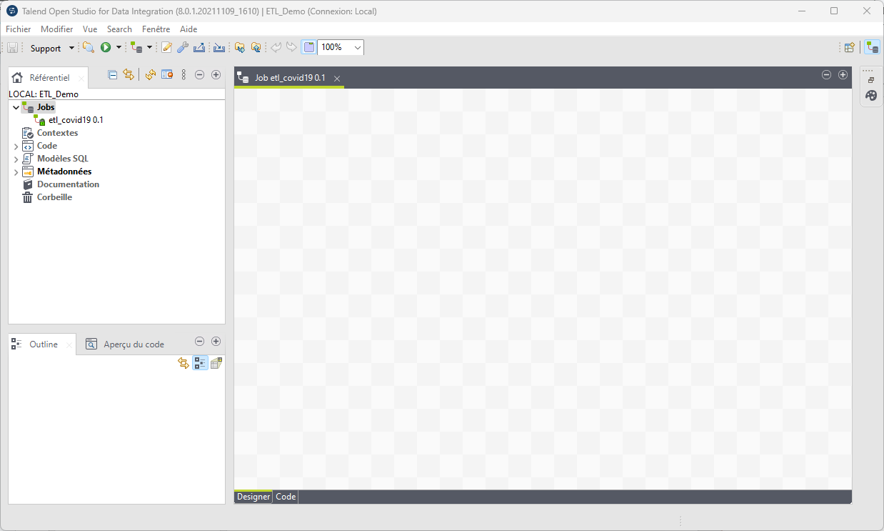884x531 pixels.
Task: Open the dropdown arrow beside create job icon
Action: pos(149,48)
